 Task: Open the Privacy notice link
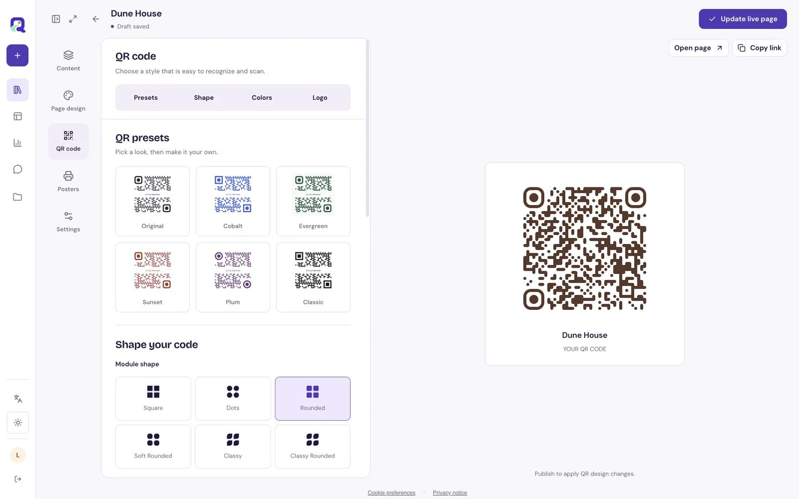click(x=450, y=493)
